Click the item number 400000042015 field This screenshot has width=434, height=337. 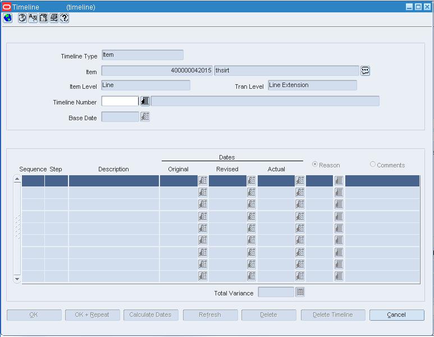157,71
